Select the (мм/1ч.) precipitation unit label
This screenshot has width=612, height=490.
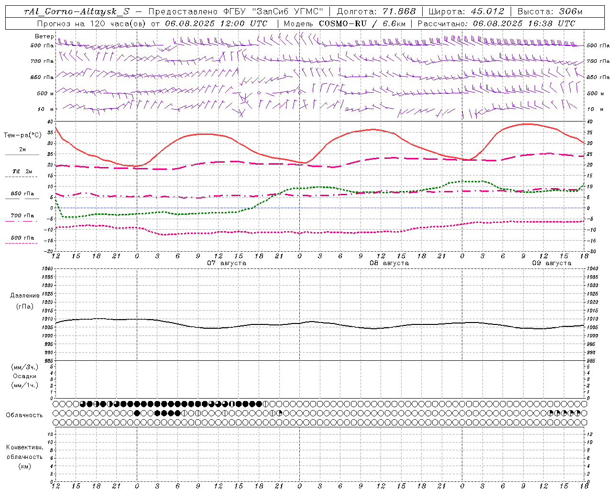[25, 385]
